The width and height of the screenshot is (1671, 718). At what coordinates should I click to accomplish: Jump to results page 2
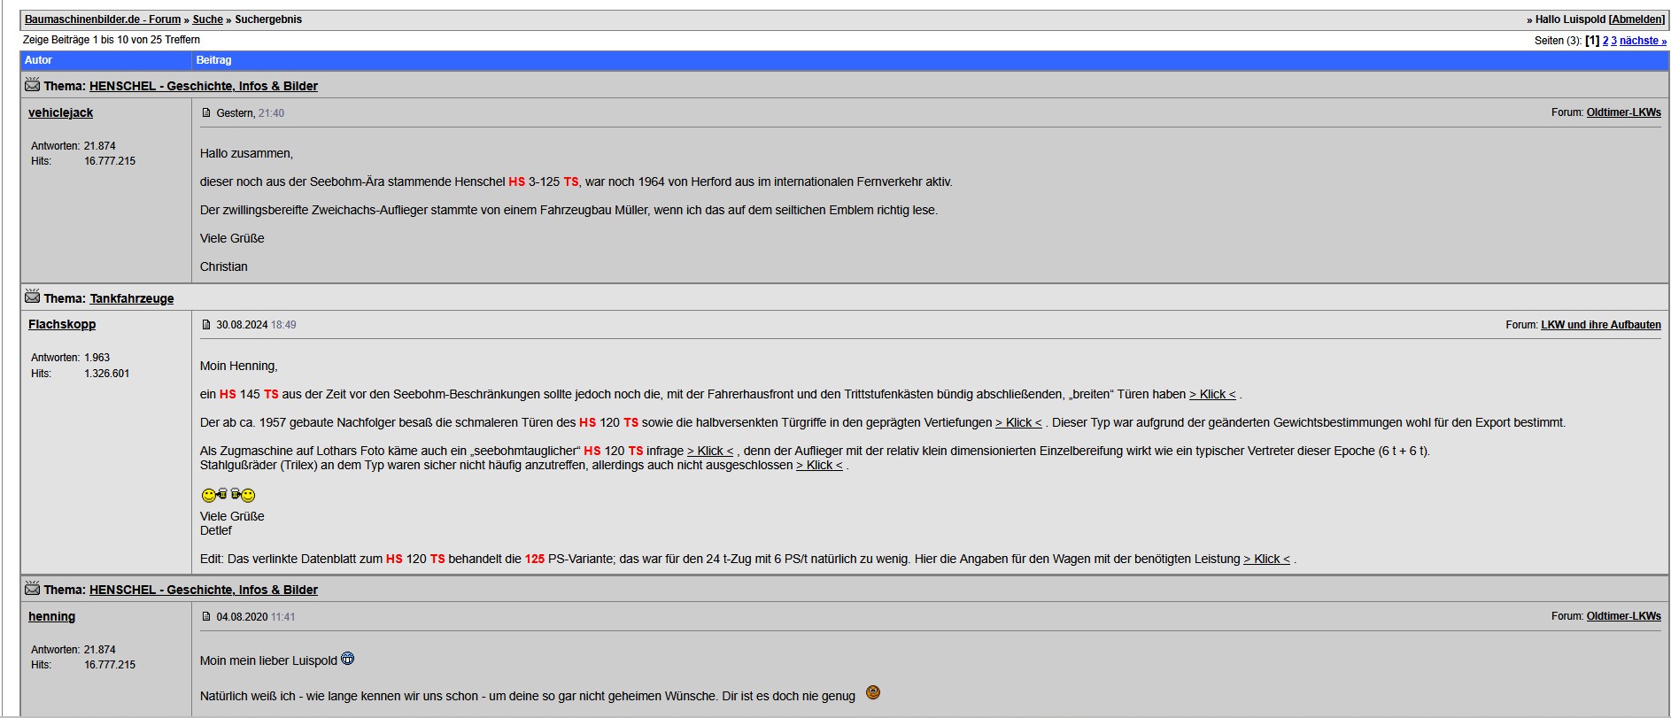[1605, 41]
